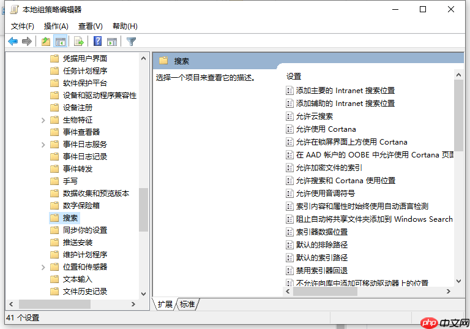Image resolution: width=470 pixels, height=329 pixels.
Task: Select 数据收集和预览版本 tree item
Action: (x=96, y=194)
